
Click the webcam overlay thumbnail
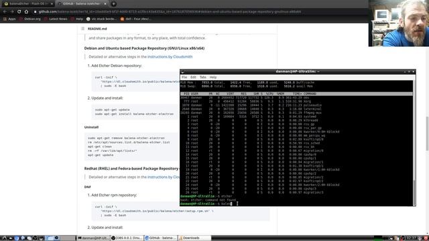pyautogui.click(x=399, y=23)
